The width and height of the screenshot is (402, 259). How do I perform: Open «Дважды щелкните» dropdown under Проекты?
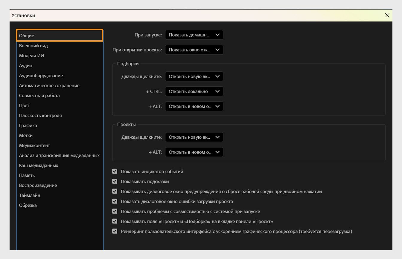(x=194, y=137)
